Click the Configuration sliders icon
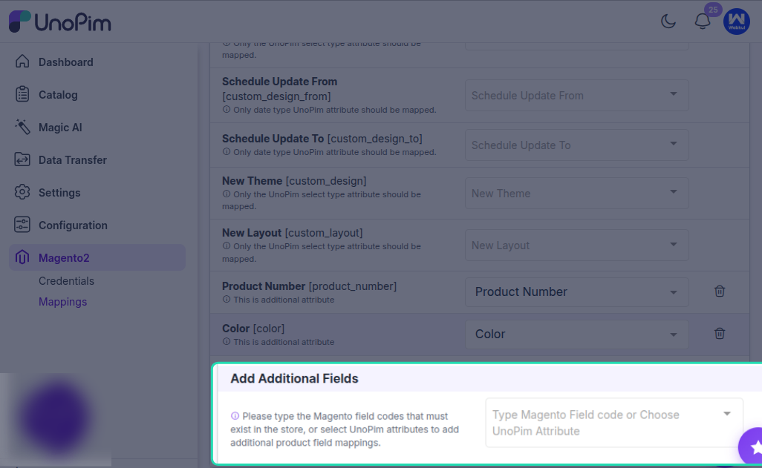The image size is (762, 468). [x=22, y=225]
